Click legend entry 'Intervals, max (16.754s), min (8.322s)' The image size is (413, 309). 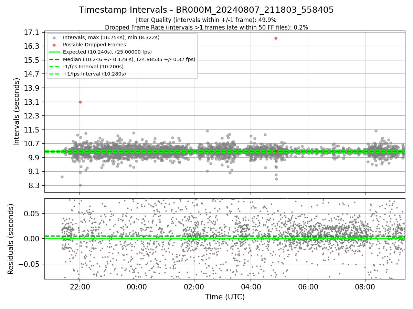(x=111, y=37)
